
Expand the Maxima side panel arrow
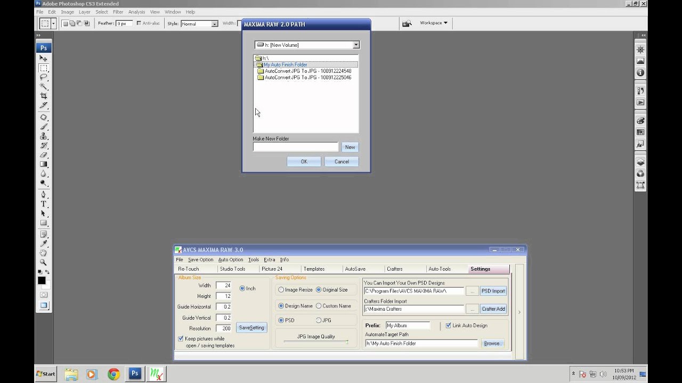519,312
